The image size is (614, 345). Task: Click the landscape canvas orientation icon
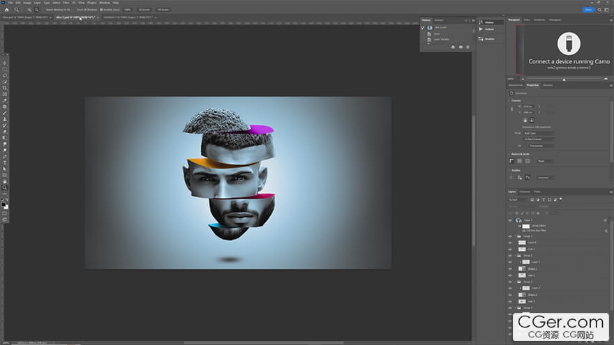[x=532, y=120]
